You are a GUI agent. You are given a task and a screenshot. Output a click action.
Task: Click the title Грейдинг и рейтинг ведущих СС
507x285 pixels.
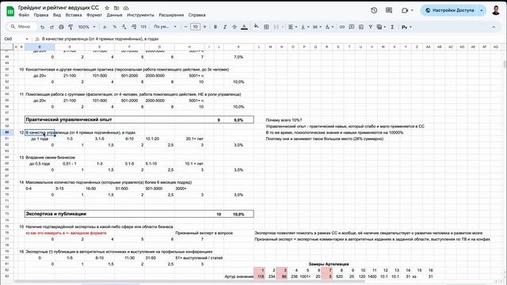(x=59, y=7)
